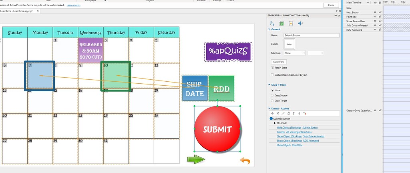Click the reset actions circular arrow icon
Screen dimensions: 410x173
[x=288, y=114]
